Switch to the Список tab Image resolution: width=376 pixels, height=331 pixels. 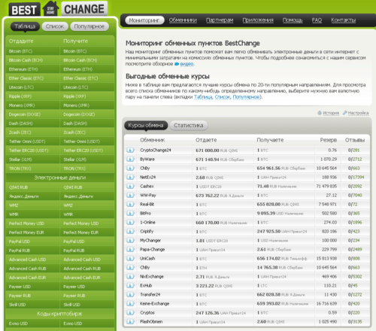55,26
